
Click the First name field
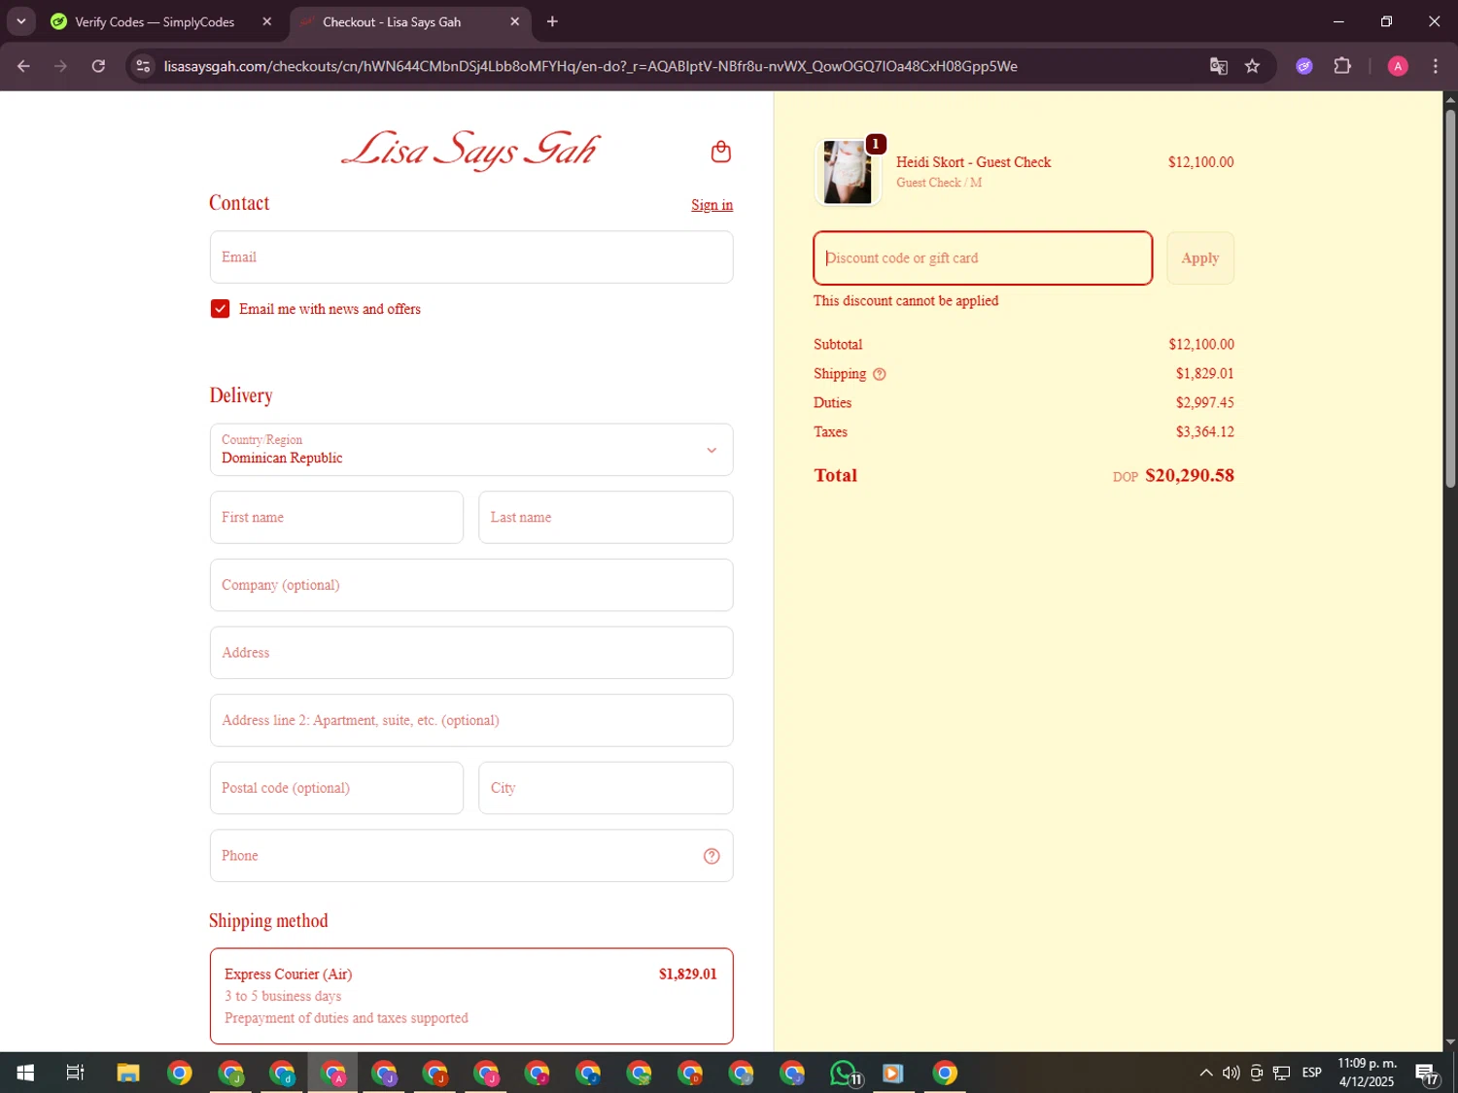(336, 517)
